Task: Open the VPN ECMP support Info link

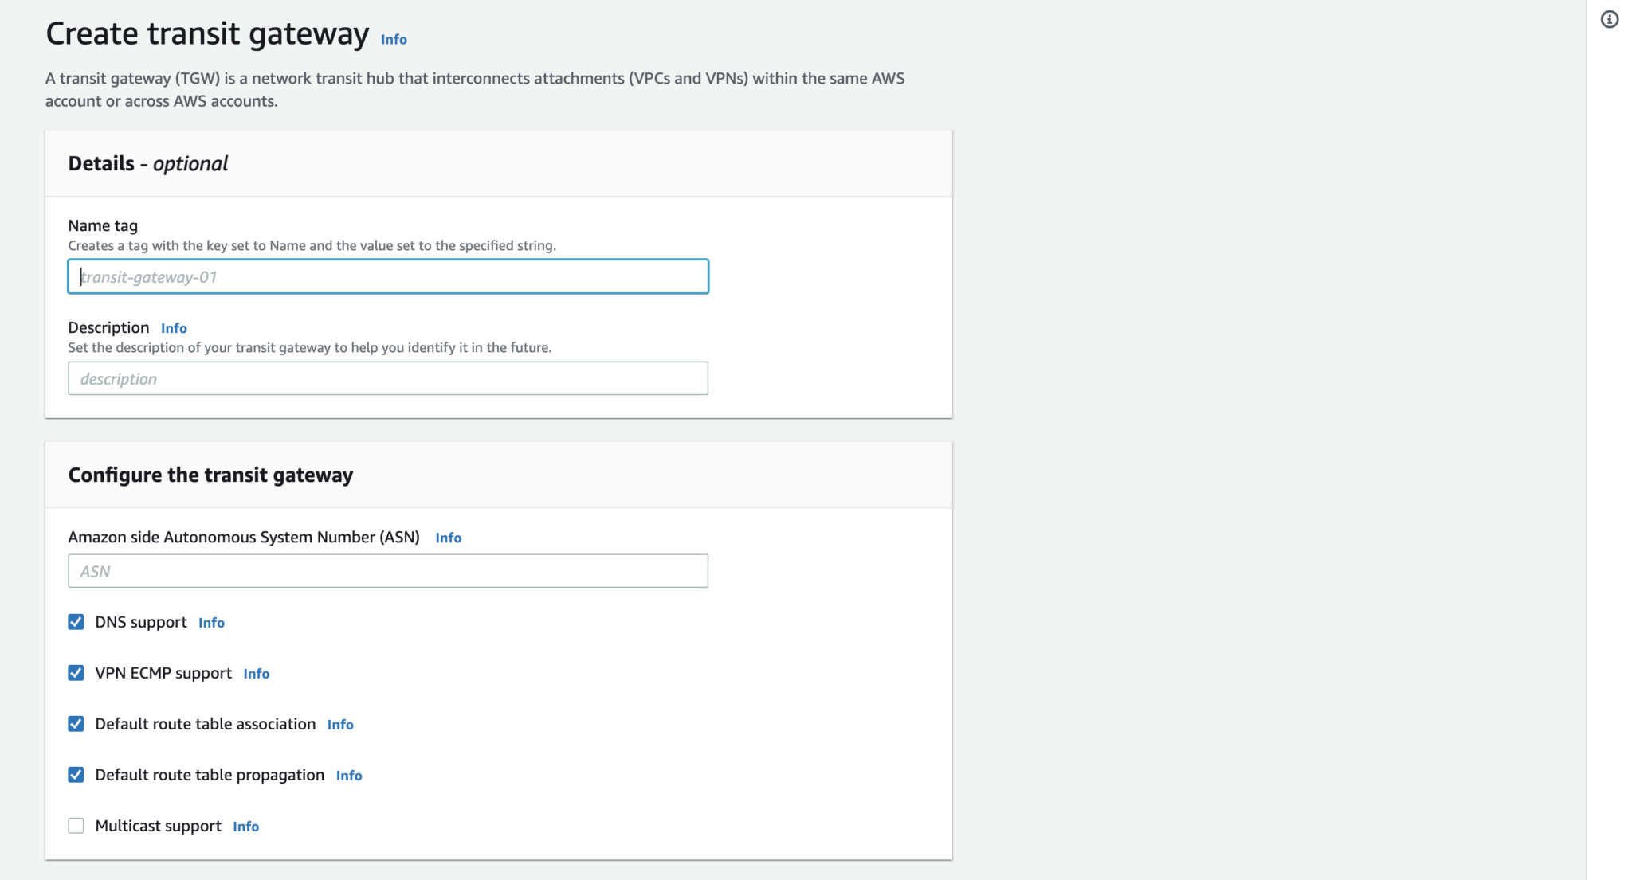Action: [x=256, y=673]
